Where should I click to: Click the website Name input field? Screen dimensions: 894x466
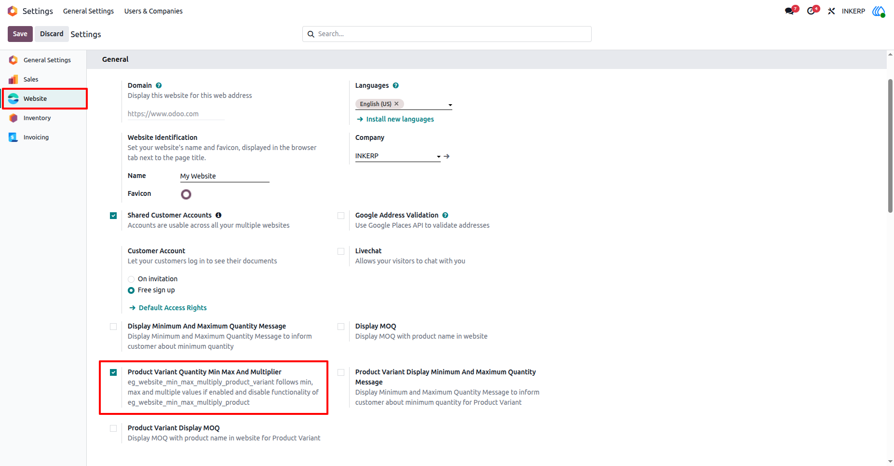pyautogui.click(x=225, y=176)
